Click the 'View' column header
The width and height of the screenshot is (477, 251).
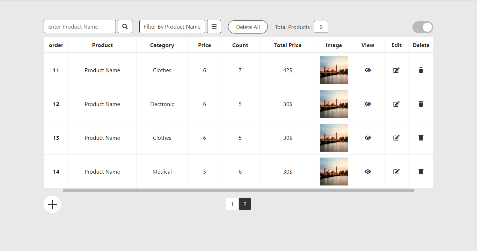pyautogui.click(x=368, y=45)
